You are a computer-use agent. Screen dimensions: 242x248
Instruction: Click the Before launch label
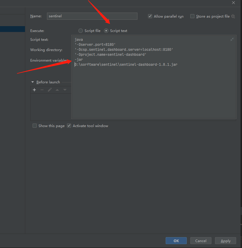(x=48, y=82)
